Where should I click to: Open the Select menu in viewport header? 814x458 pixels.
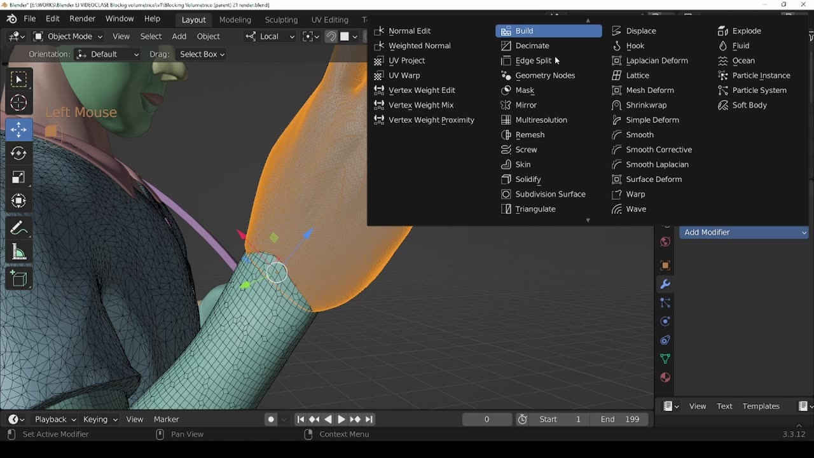click(151, 36)
